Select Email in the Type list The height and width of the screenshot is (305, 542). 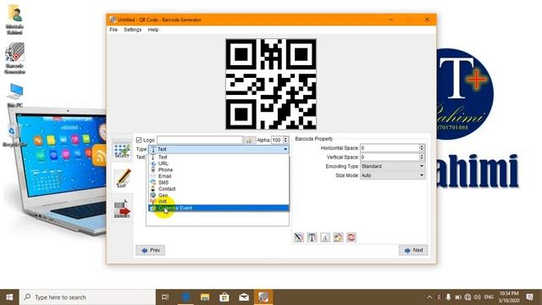pyautogui.click(x=218, y=176)
